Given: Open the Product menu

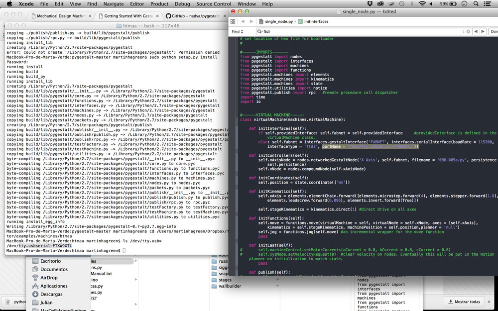Looking at the screenshot, I should pos(159,4).
